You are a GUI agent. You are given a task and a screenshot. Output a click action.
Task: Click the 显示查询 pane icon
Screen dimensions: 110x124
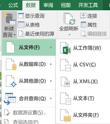click(21, 16)
